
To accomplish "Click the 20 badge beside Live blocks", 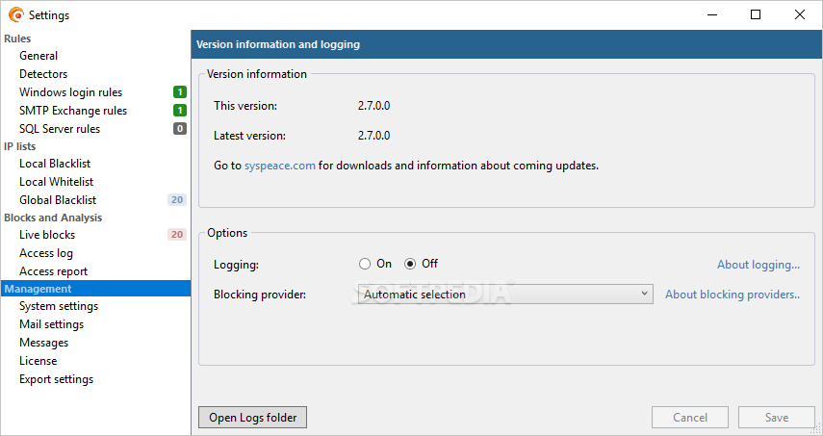I will 177,235.
